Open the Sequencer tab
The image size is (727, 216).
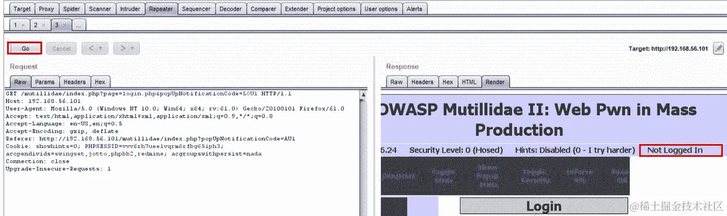196,9
